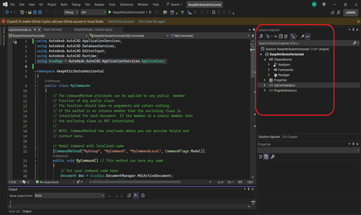Expand the Packages tree node
Screen dimensions: 361x215
[x=269, y=75]
